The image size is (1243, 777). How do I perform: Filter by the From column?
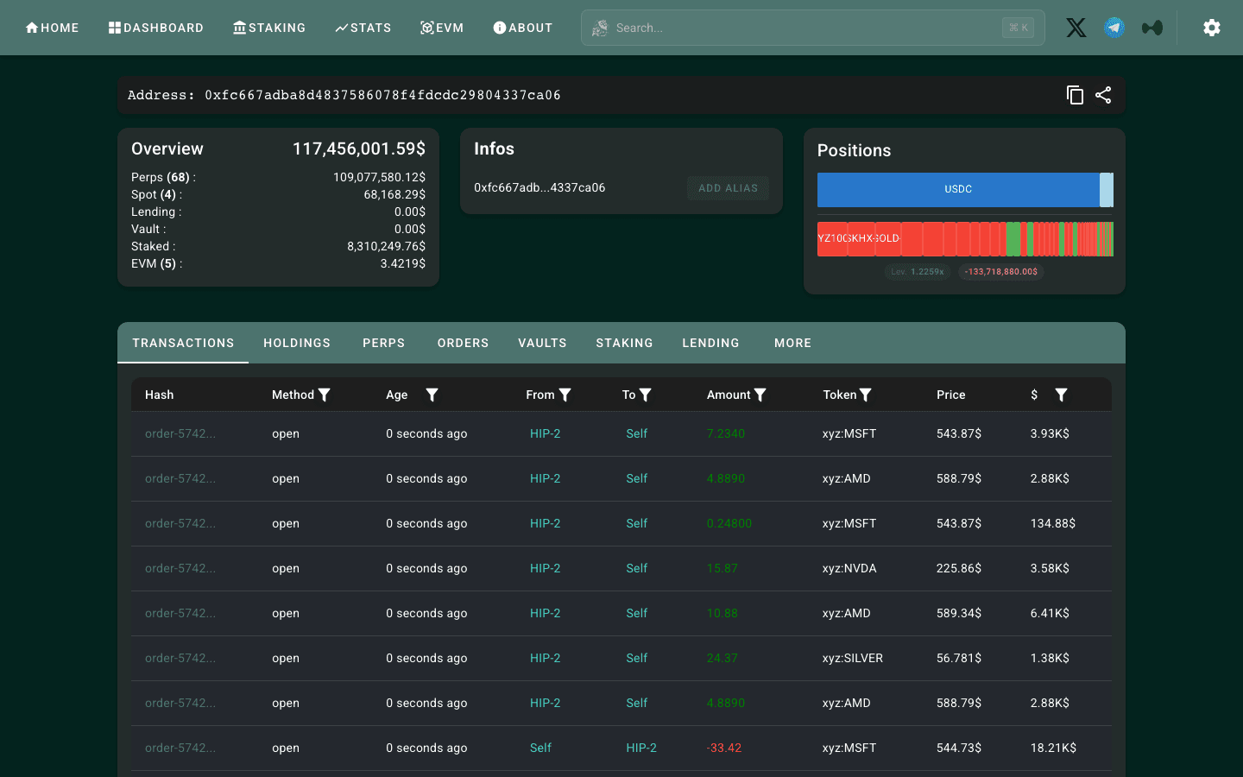coord(565,395)
